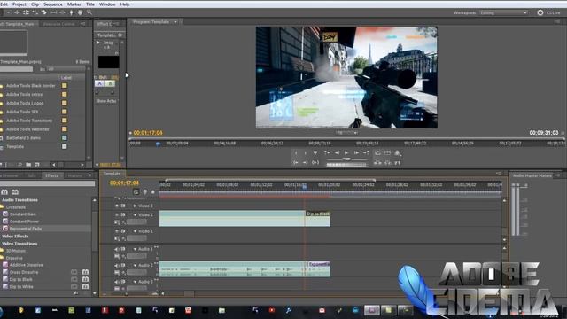Set In point in Program monitor

(296, 153)
